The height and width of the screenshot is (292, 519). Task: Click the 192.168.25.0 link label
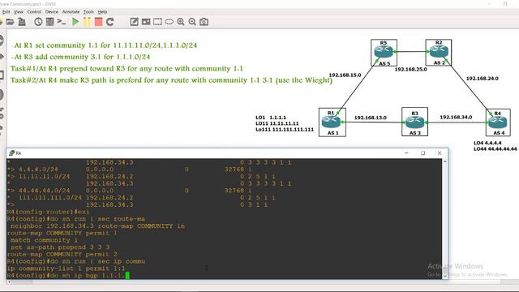[410, 70]
